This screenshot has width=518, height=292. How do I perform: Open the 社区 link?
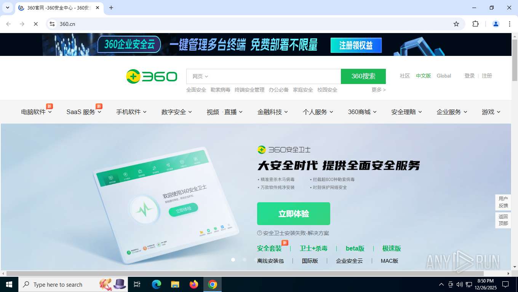(405, 76)
